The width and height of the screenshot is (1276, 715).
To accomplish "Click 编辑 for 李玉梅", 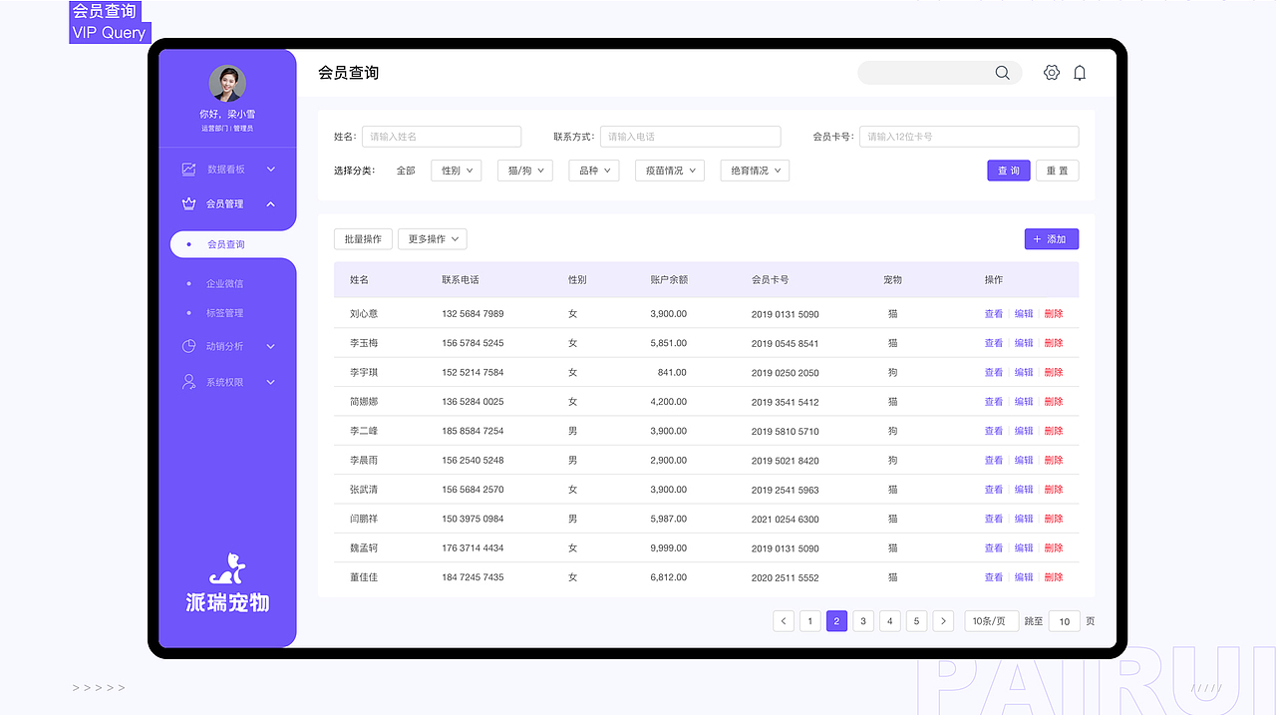I will point(1024,343).
